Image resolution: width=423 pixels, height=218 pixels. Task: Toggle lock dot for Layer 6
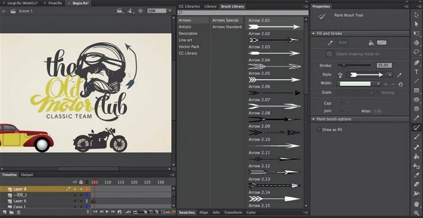point(81,201)
